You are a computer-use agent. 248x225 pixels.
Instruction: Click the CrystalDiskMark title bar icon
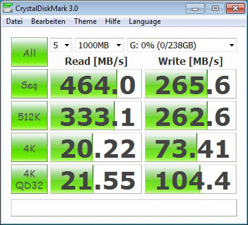8,8
